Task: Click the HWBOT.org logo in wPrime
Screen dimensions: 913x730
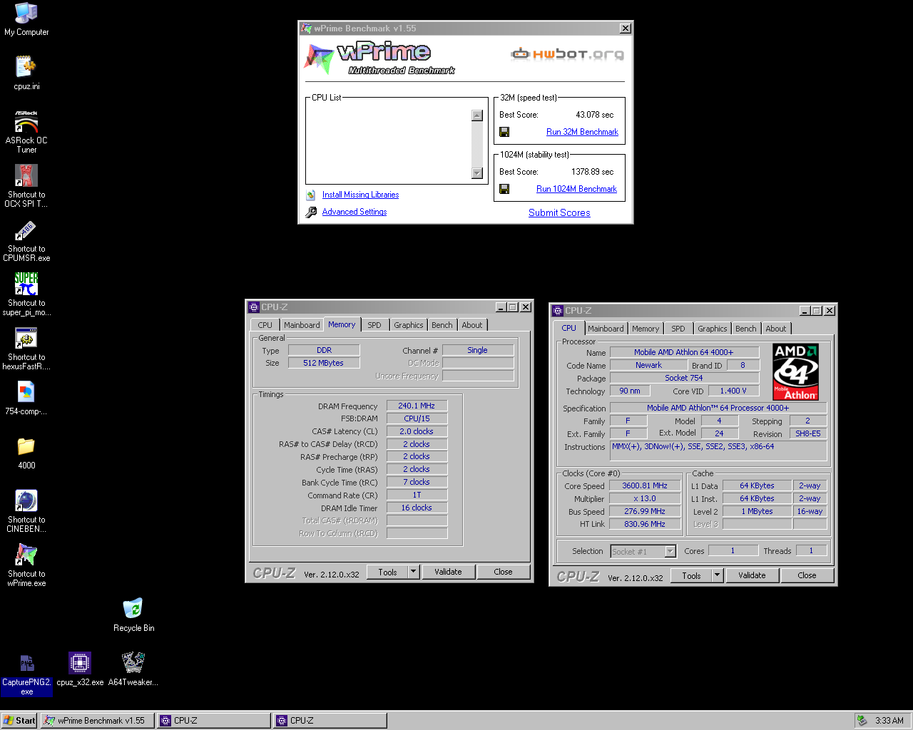Action: pyautogui.click(x=568, y=54)
